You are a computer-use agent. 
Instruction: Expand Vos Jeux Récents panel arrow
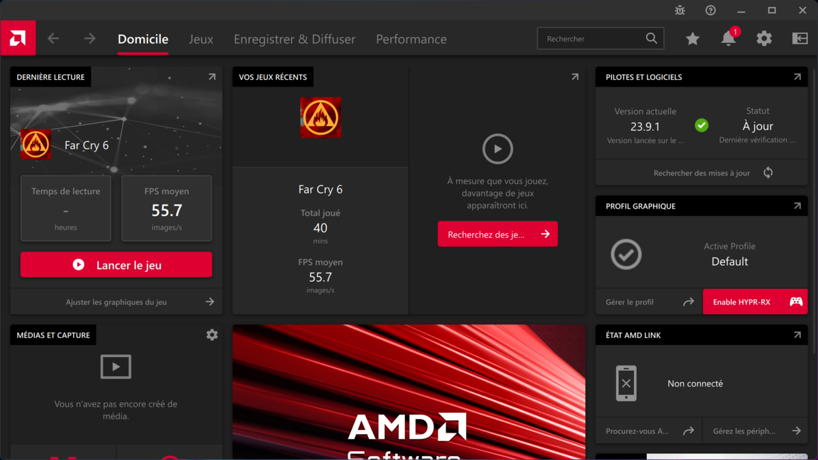click(575, 77)
